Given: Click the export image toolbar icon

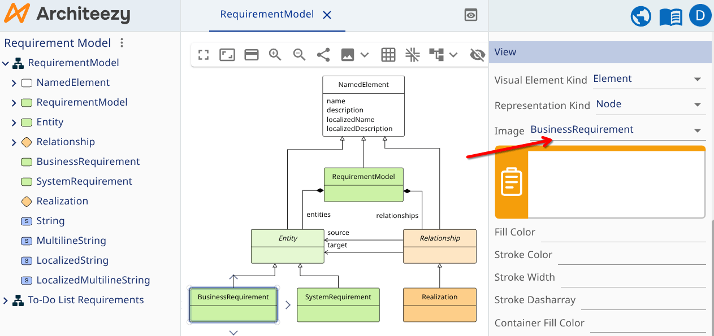Looking at the screenshot, I should 348,55.
